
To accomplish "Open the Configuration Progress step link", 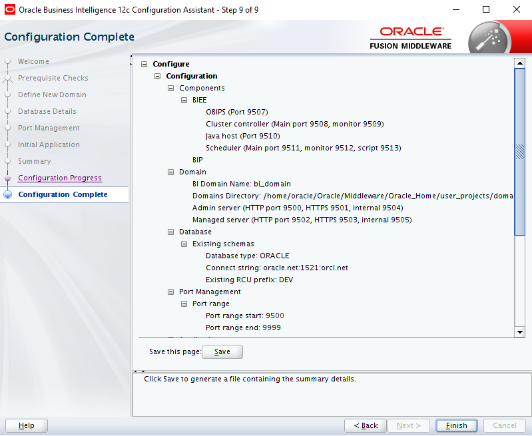I will [x=60, y=178].
